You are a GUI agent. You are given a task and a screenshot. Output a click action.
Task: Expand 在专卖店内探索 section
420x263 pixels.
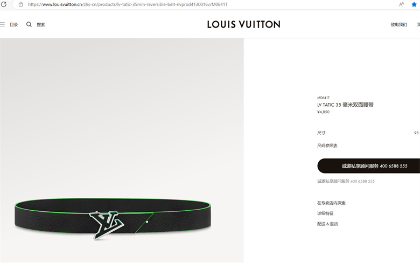coord(331,203)
